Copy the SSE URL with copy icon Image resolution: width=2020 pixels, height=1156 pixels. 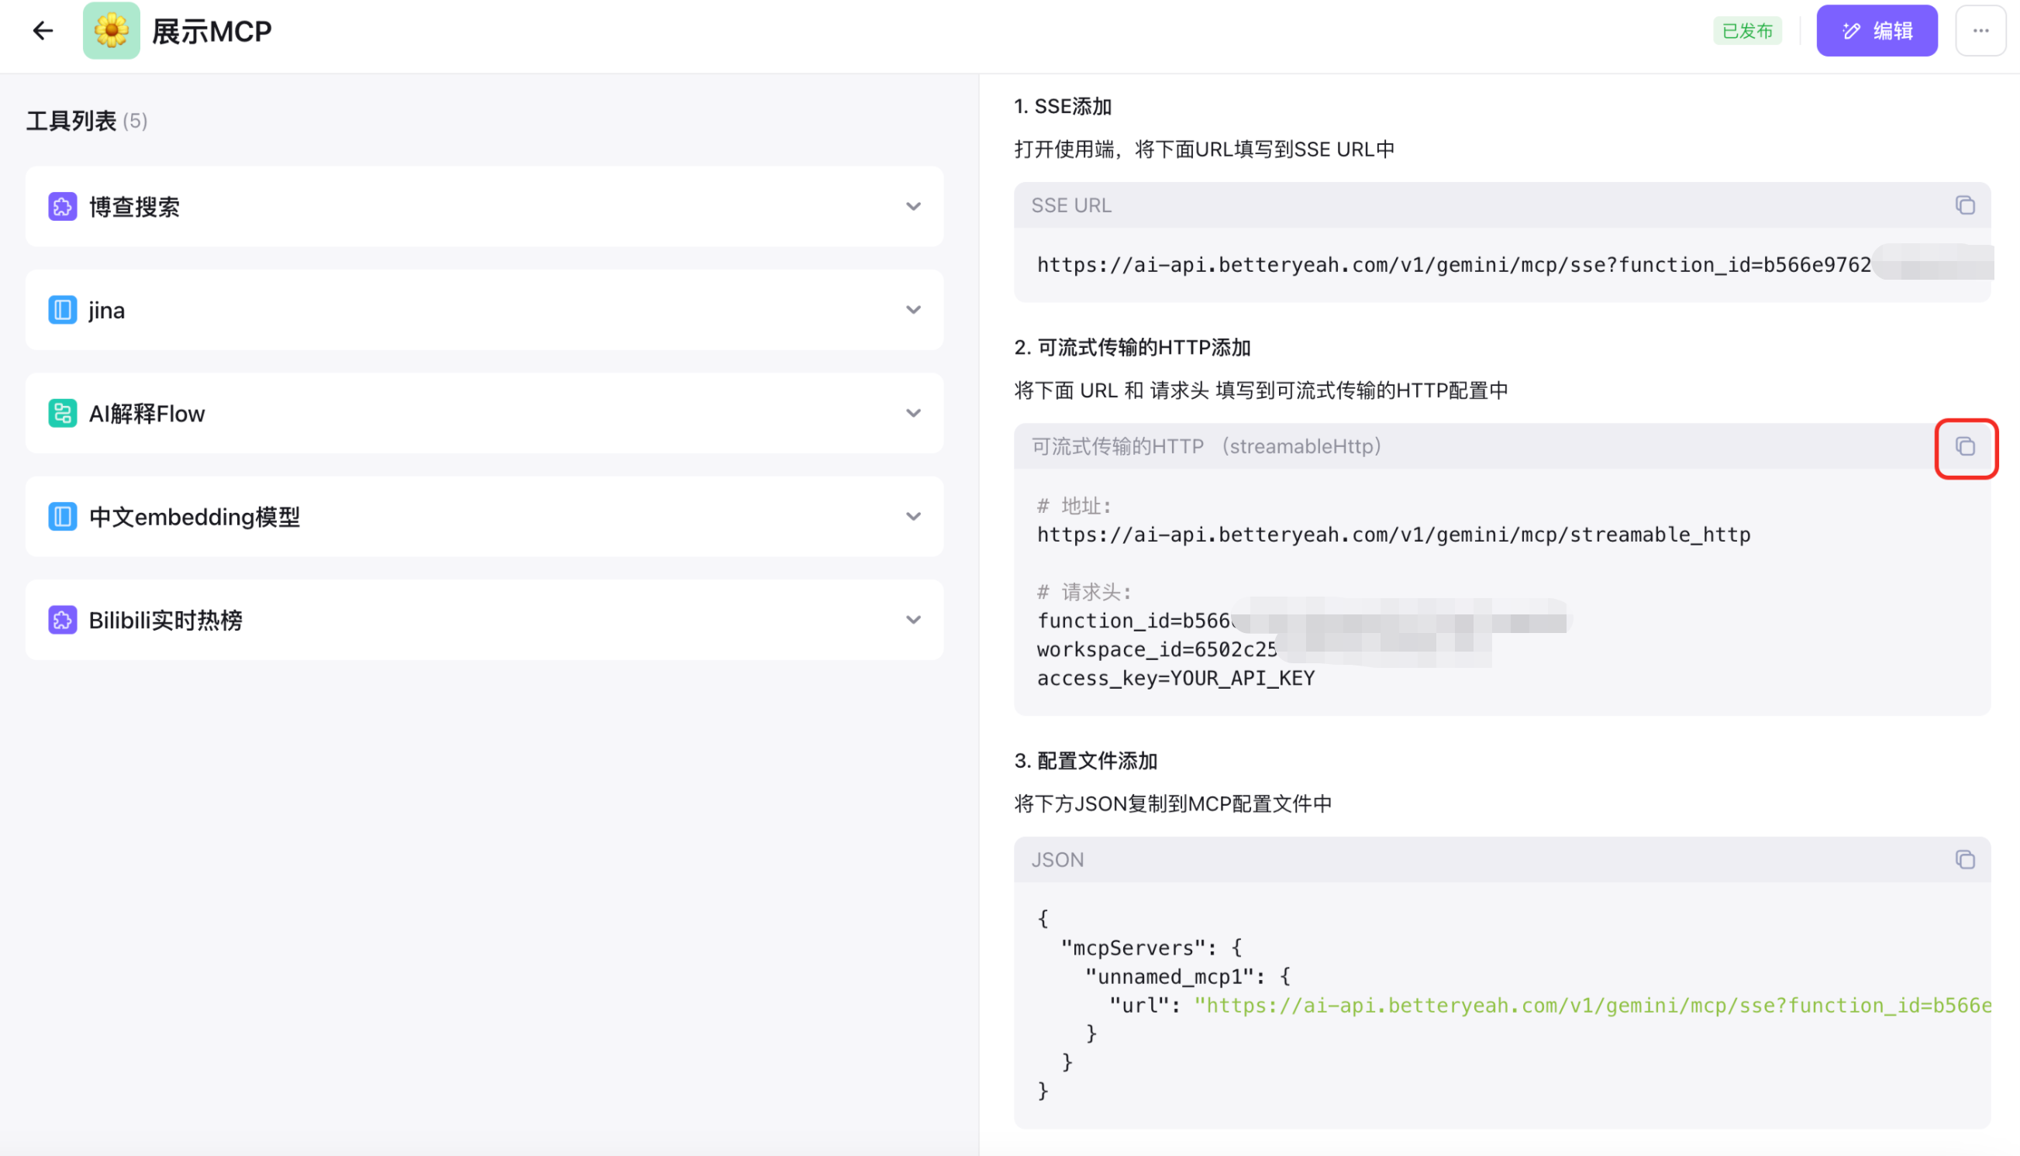click(1964, 205)
